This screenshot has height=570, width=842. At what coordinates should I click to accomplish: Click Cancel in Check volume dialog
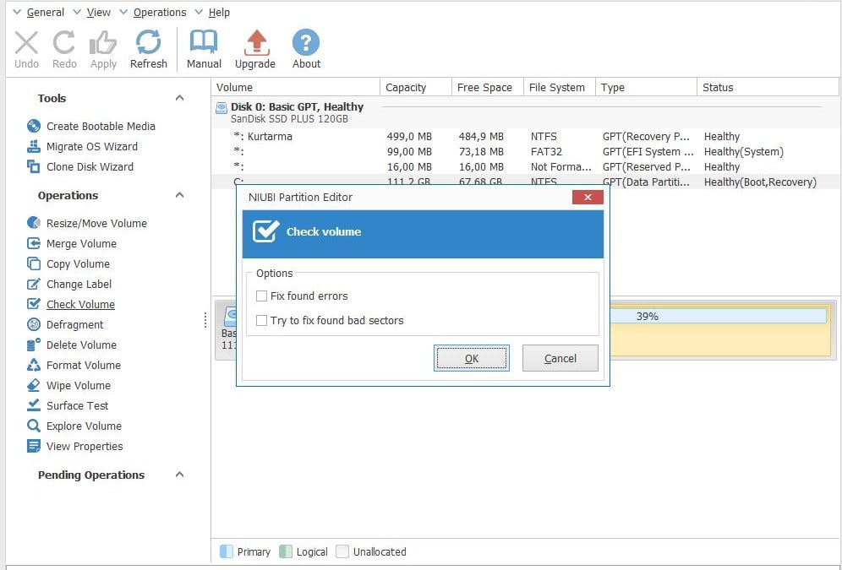[x=560, y=358]
